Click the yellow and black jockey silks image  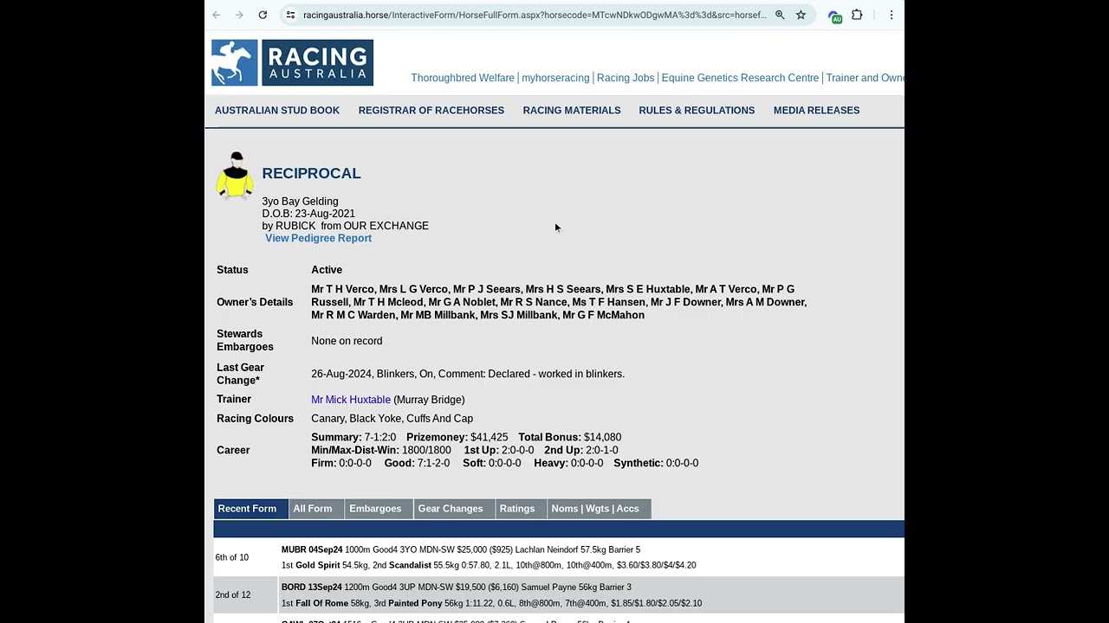235,176
